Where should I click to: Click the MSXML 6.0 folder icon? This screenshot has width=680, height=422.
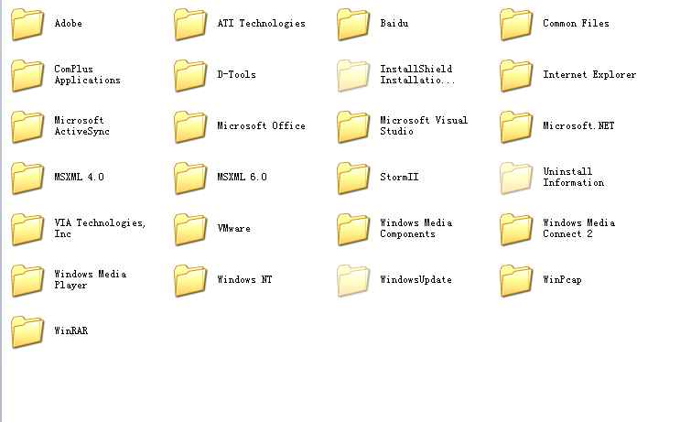click(190, 179)
